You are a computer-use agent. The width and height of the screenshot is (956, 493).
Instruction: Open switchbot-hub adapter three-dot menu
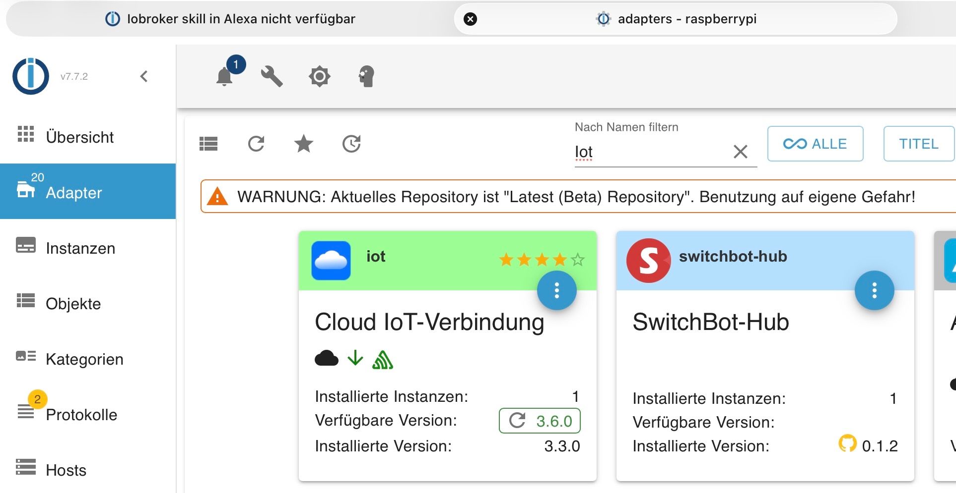pos(874,290)
